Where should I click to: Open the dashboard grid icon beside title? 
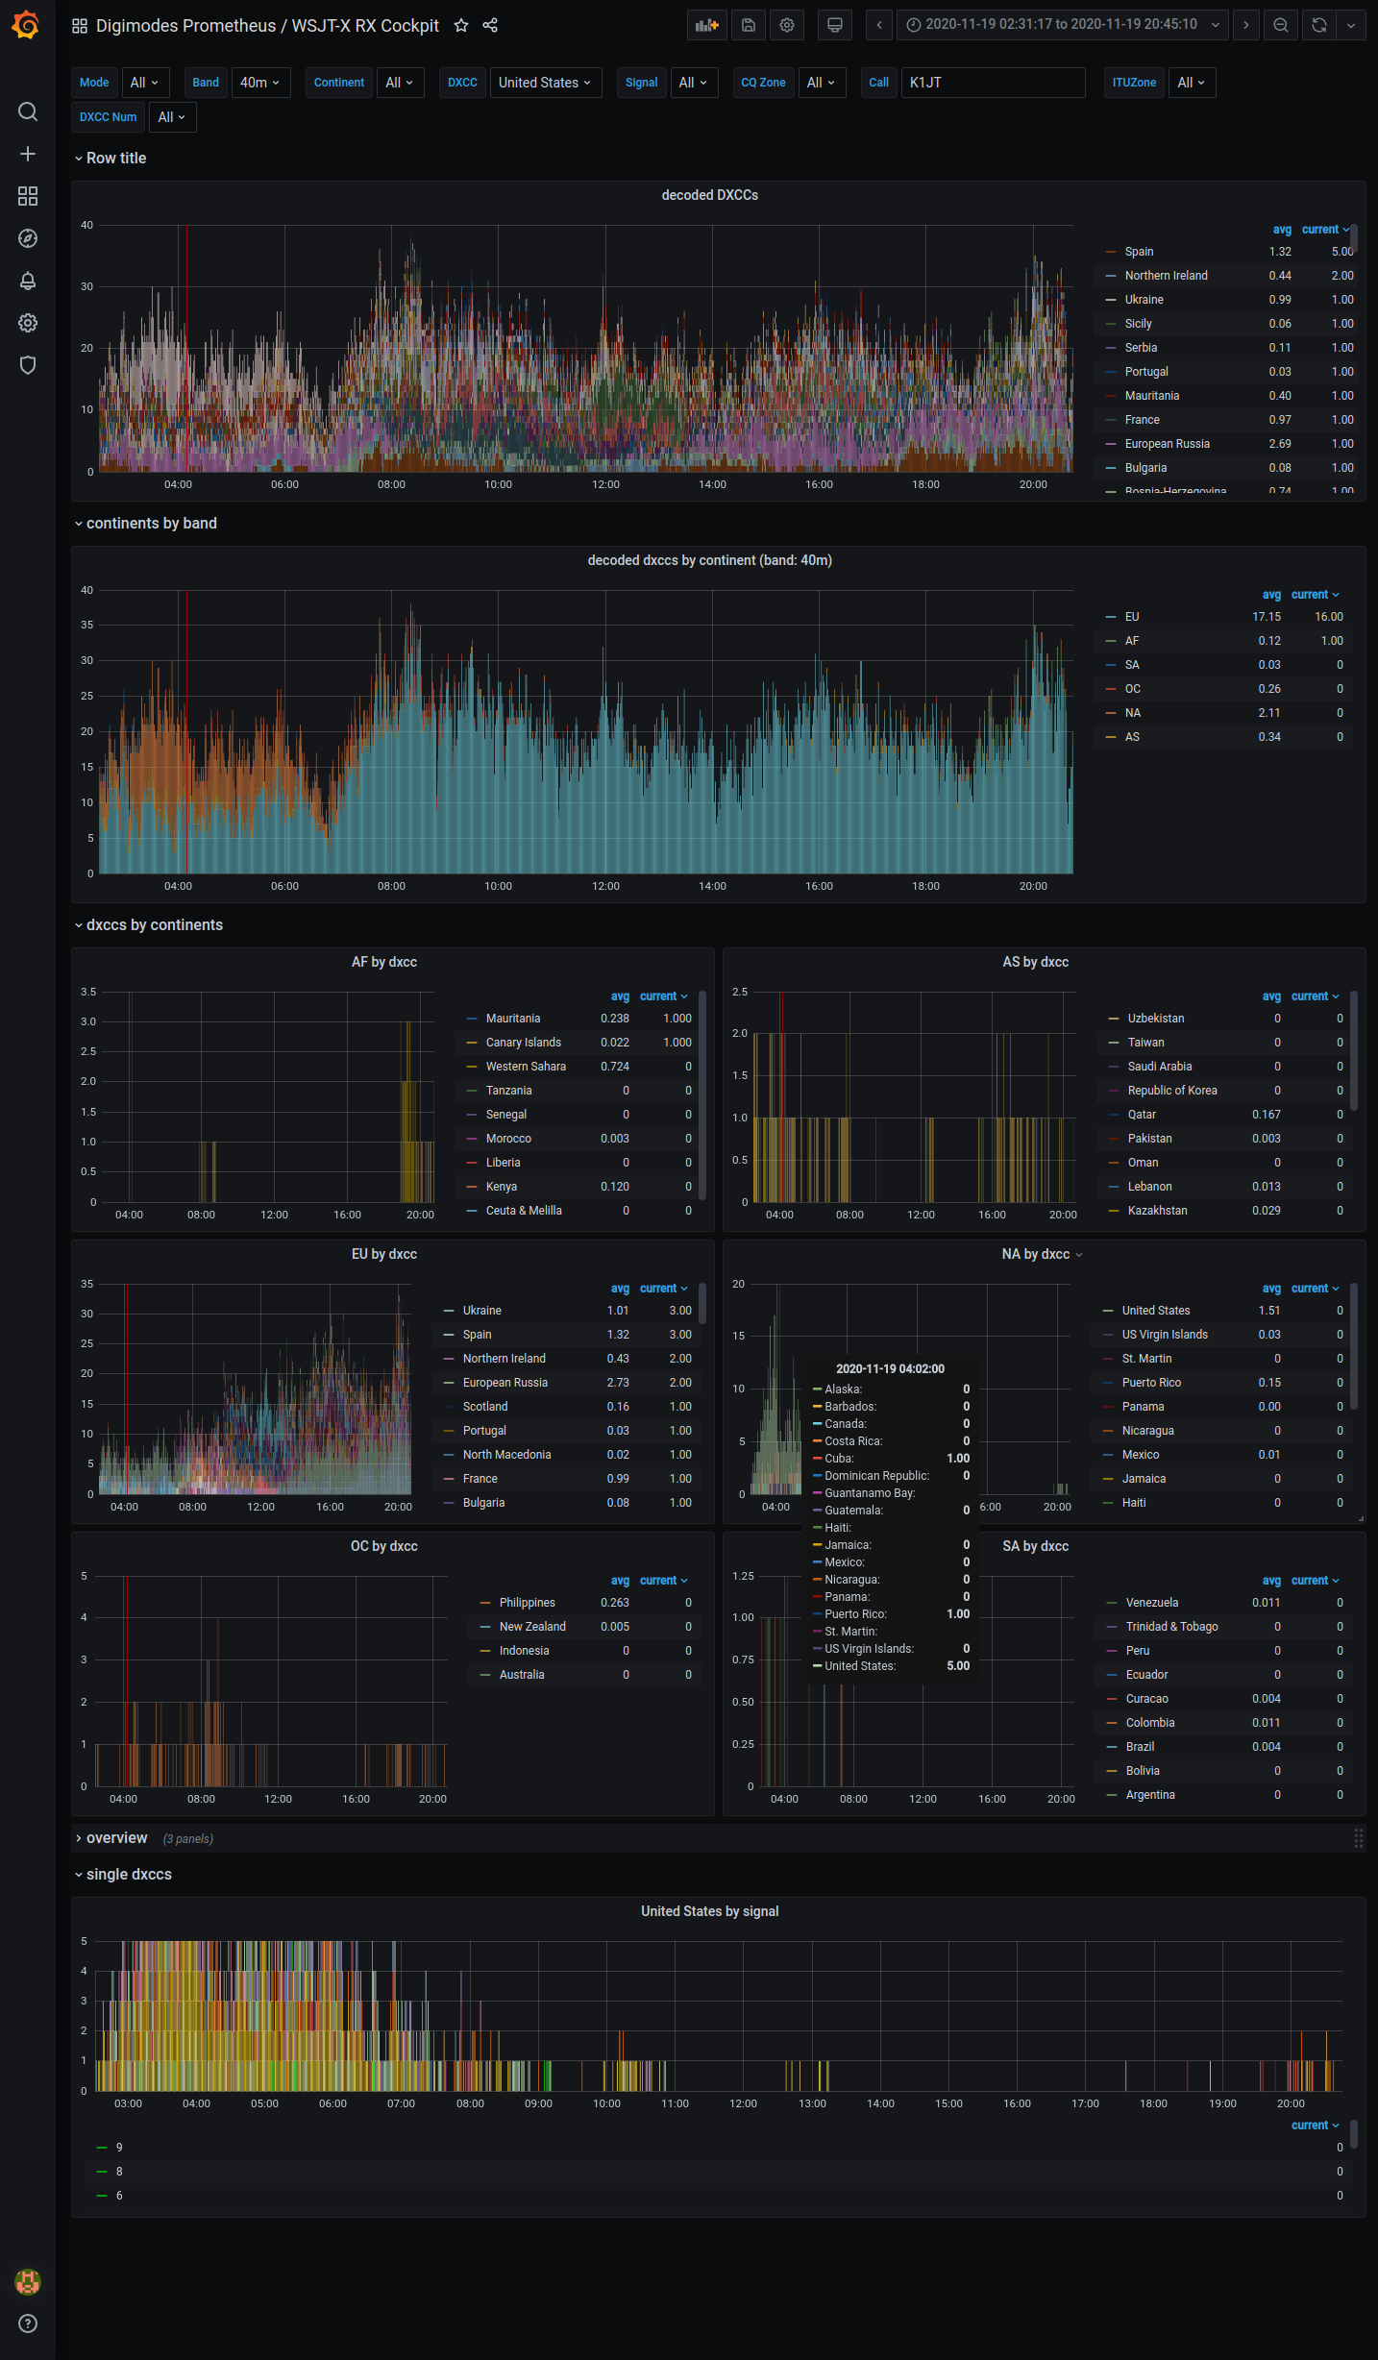click(x=80, y=26)
